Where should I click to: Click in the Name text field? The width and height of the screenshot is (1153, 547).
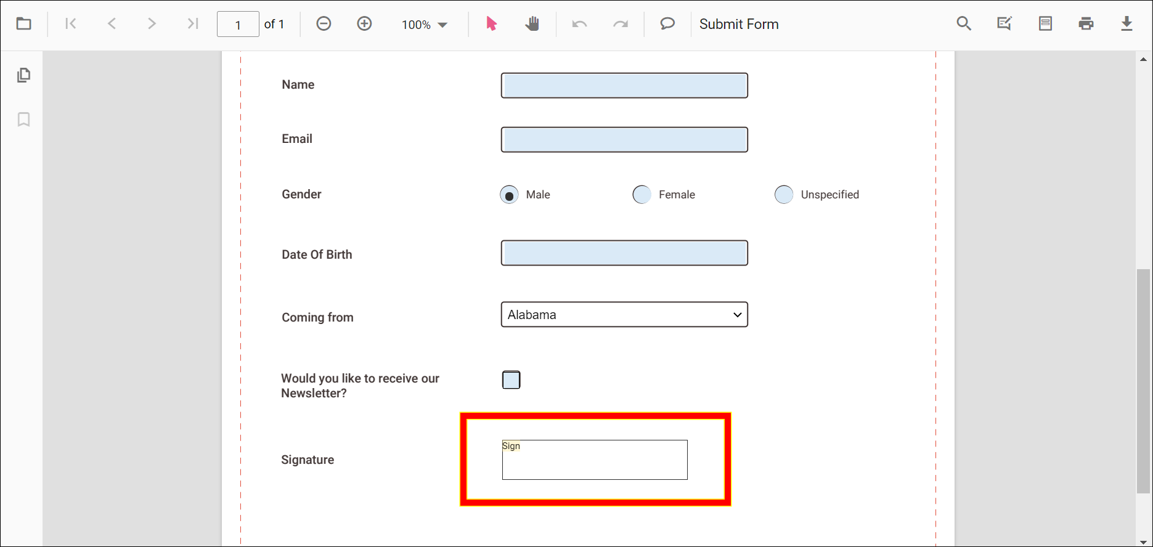624,86
